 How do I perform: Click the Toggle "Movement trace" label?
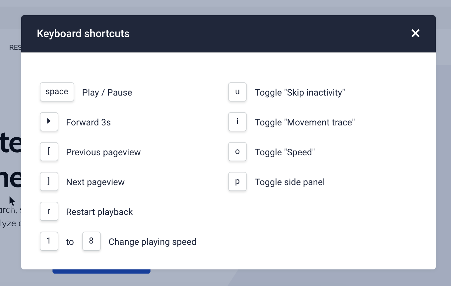tap(304, 122)
